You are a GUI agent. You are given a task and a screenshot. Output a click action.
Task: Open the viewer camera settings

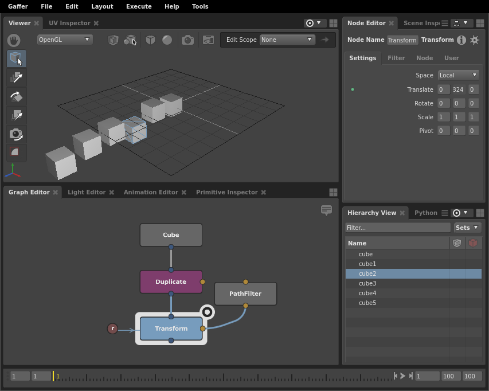[187, 40]
